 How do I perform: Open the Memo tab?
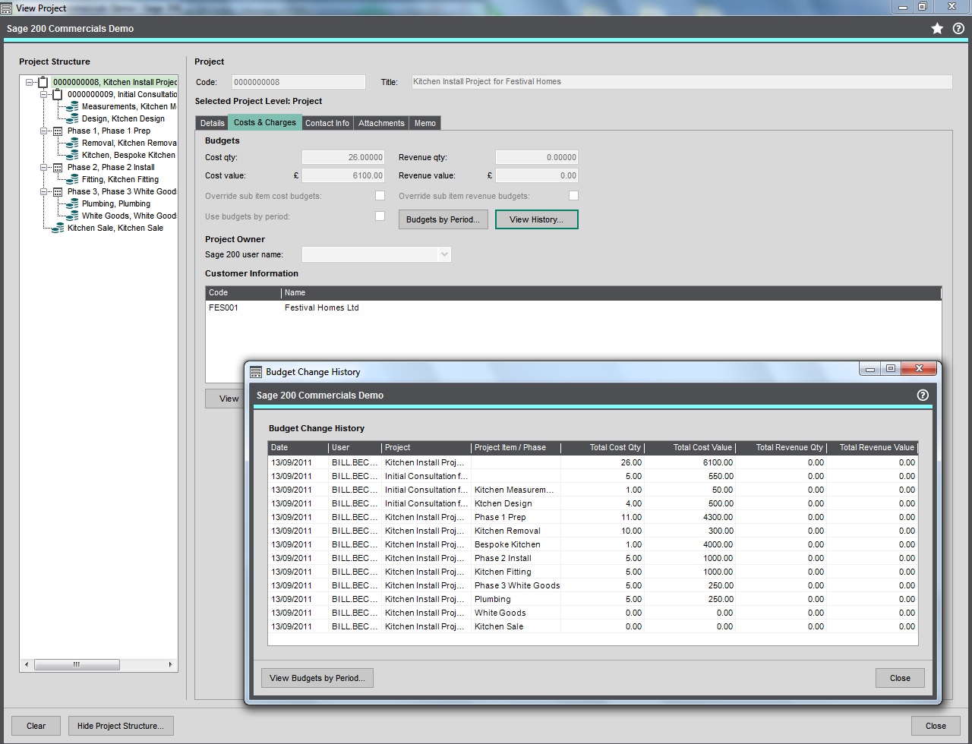[424, 122]
